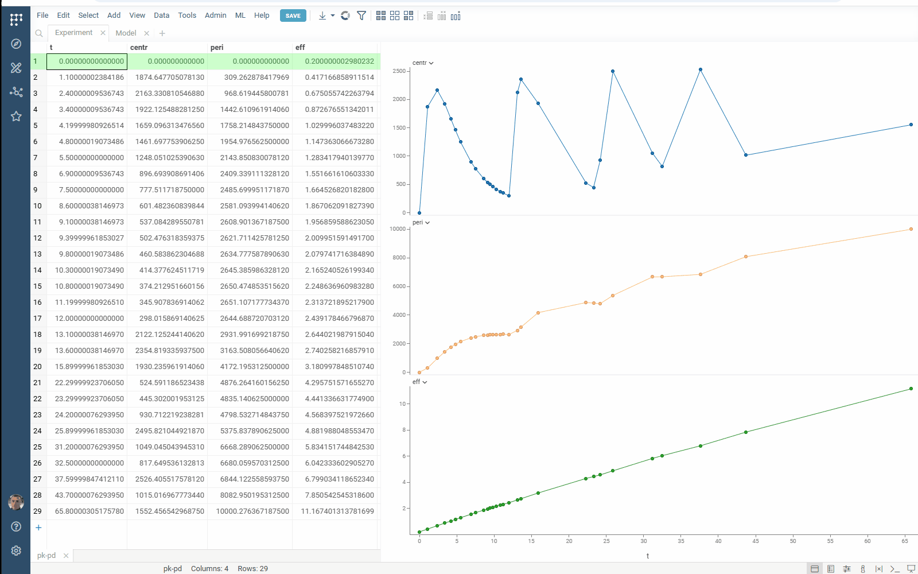Open the Help question mark in sidebar
Image resolution: width=918 pixels, height=574 pixels.
click(x=16, y=526)
